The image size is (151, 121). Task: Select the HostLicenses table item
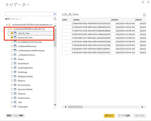tap(24, 98)
